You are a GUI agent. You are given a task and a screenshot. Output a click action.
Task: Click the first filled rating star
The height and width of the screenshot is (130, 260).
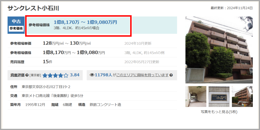click(45, 75)
